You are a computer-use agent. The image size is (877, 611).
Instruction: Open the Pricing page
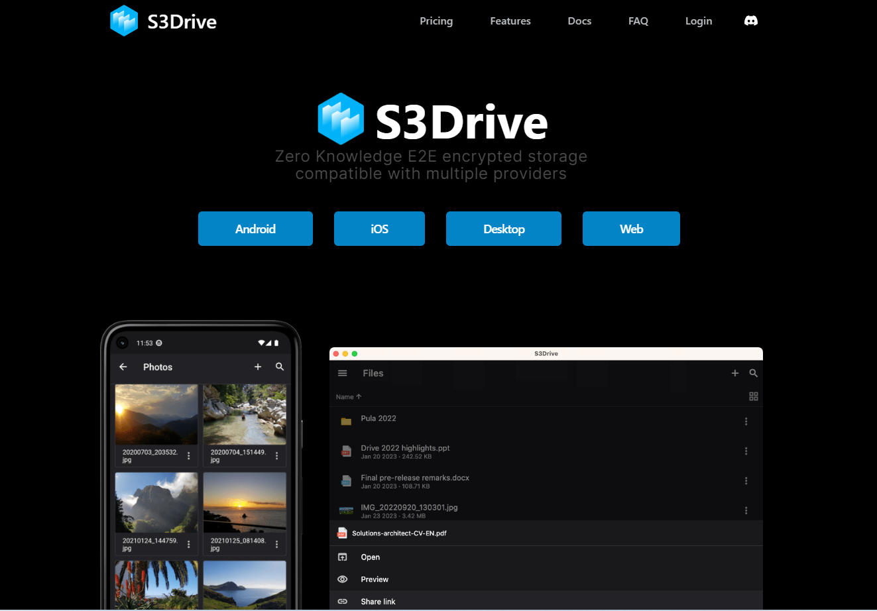coord(436,21)
